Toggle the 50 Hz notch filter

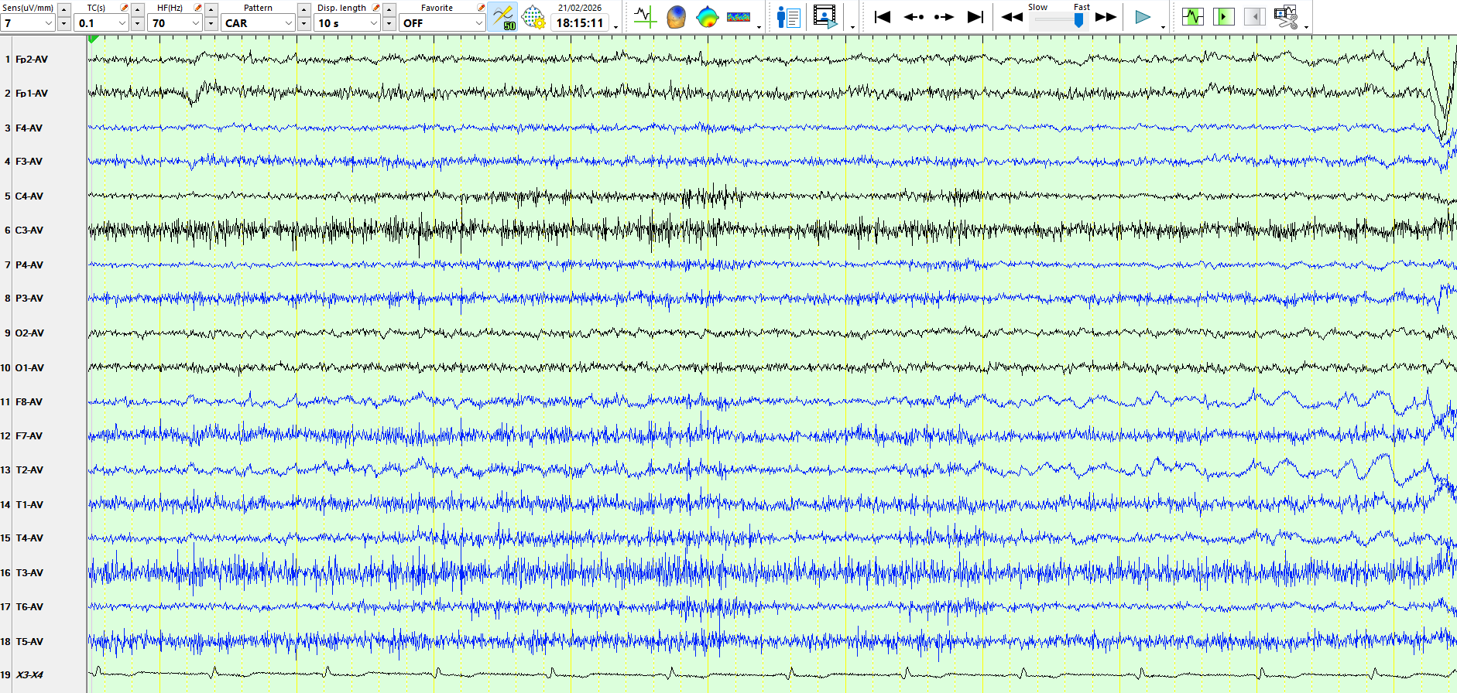coord(503,17)
